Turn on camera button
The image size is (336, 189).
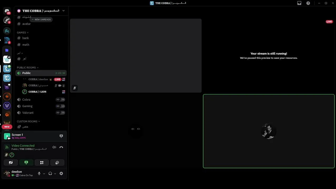click(x=11, y=162)
